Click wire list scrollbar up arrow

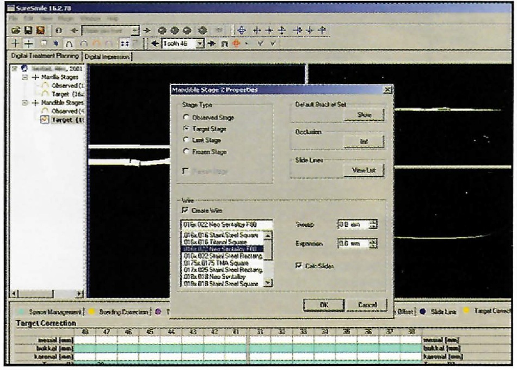pos(268,235)
